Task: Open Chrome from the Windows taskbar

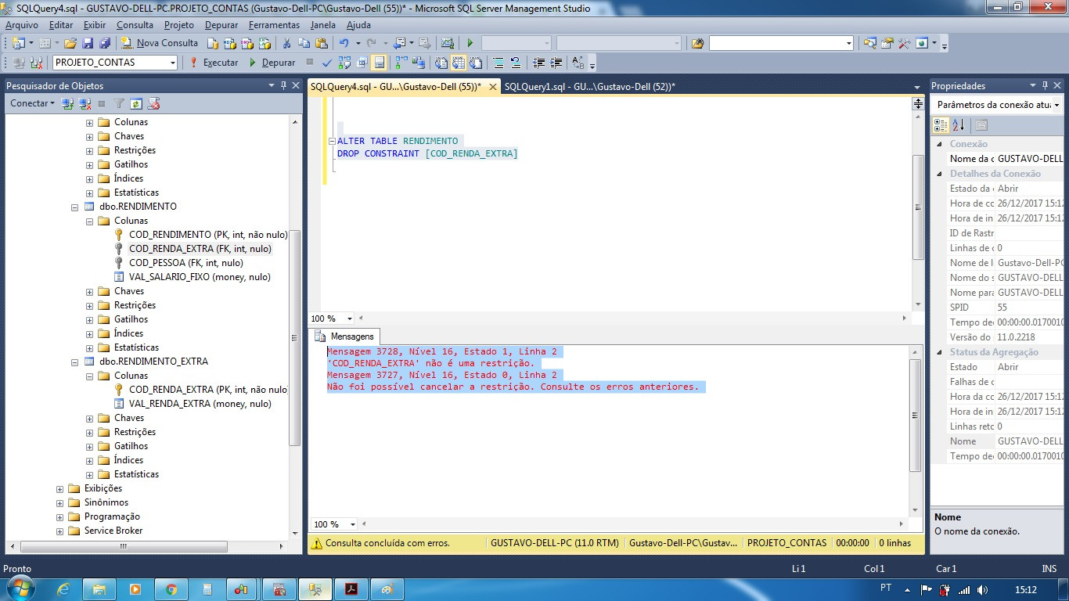Action: [x=171, y=589]
